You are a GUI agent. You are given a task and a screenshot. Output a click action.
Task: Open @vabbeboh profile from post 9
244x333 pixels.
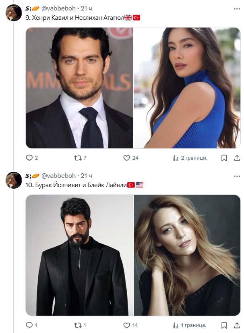(x=58, y=8)
